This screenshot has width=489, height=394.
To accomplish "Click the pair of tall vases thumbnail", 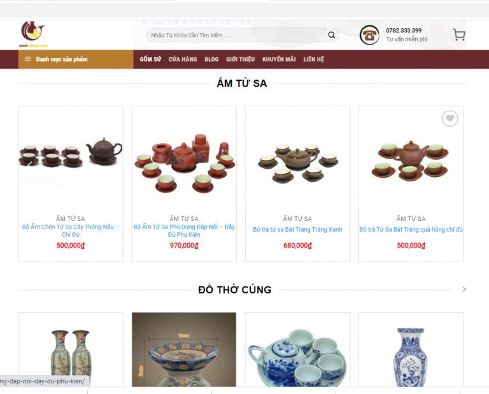I will [71, 349].
